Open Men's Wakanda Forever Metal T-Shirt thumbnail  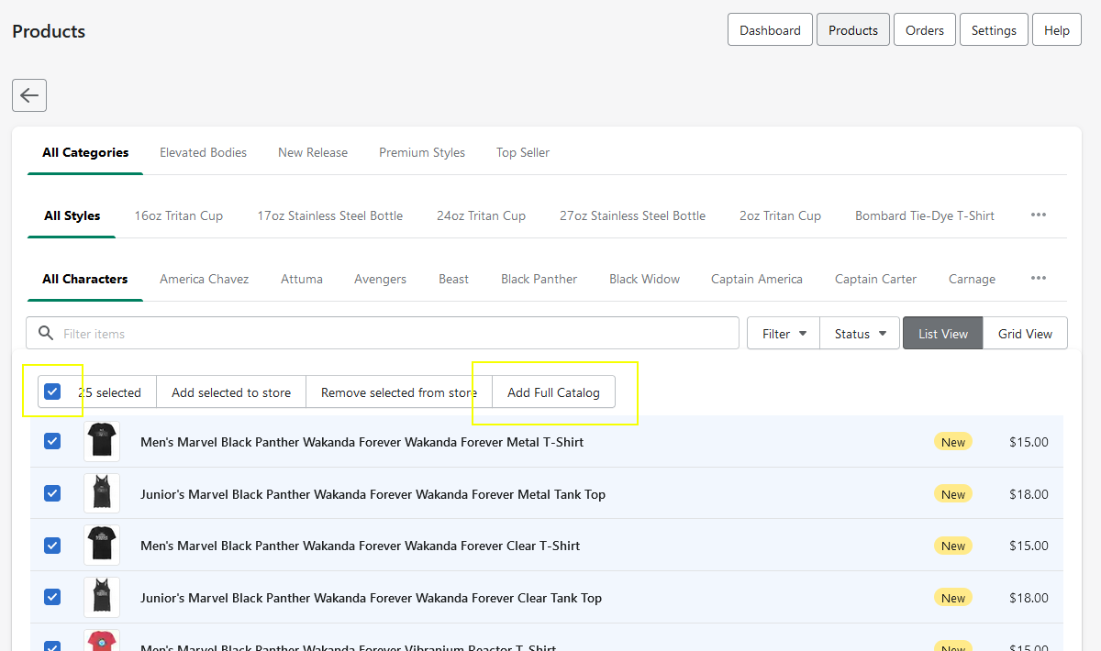(102, 441)
